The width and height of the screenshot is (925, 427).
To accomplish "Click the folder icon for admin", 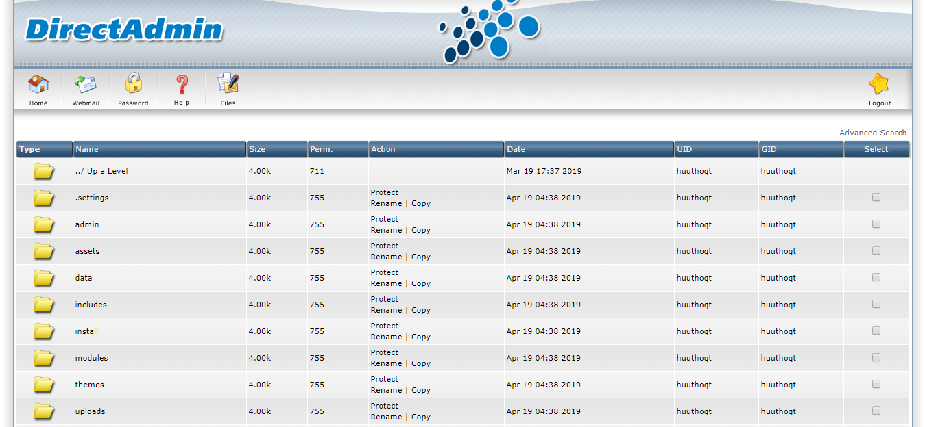I will coord(44,224).
